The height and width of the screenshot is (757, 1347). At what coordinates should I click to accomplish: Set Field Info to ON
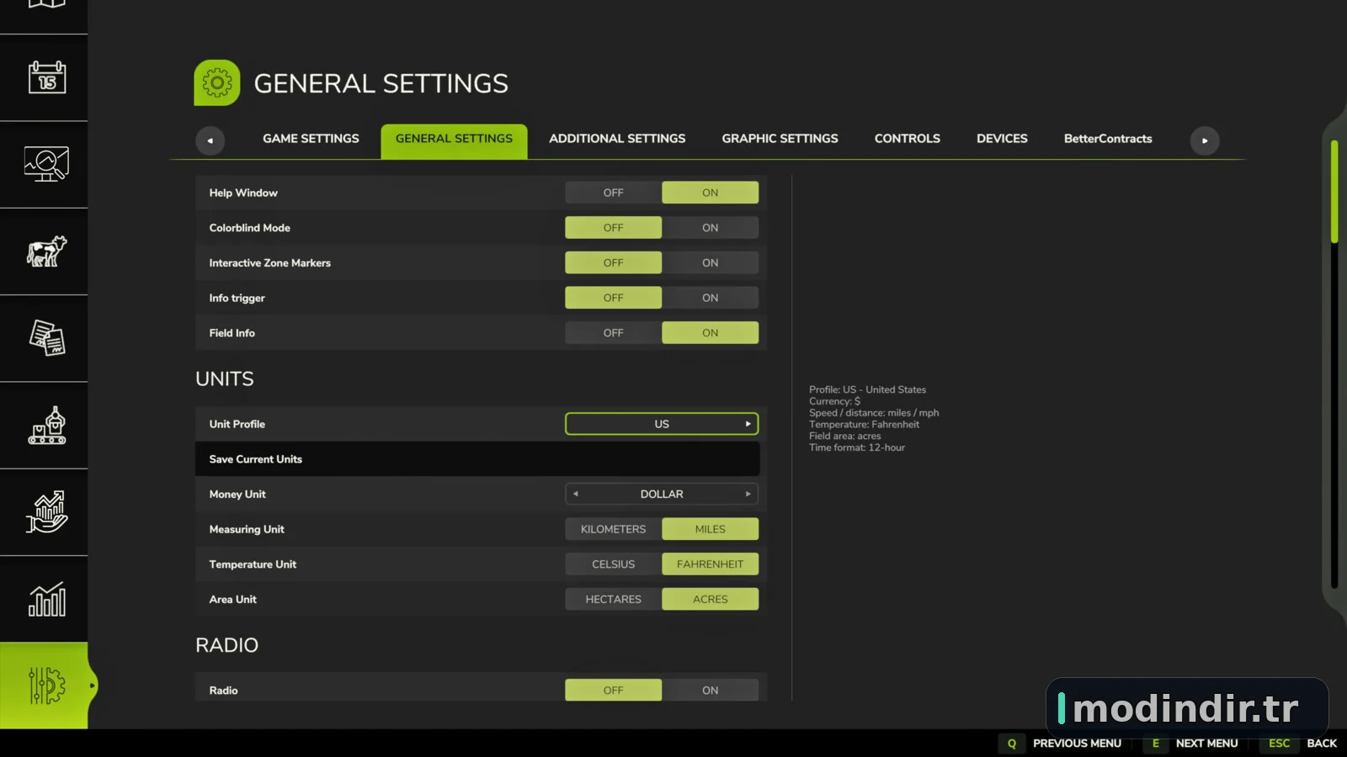[710, 333]
